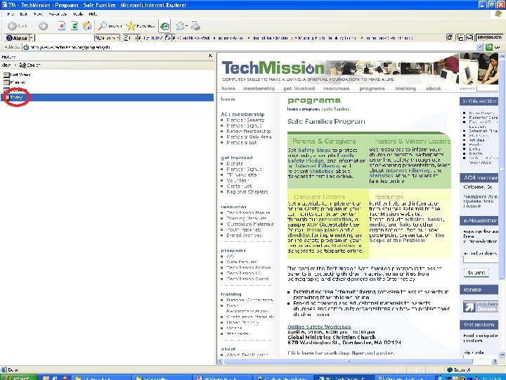Open the Edit menu
This screenshot has height=380, width=506.
pyautogui.click(x=24, y=14)
